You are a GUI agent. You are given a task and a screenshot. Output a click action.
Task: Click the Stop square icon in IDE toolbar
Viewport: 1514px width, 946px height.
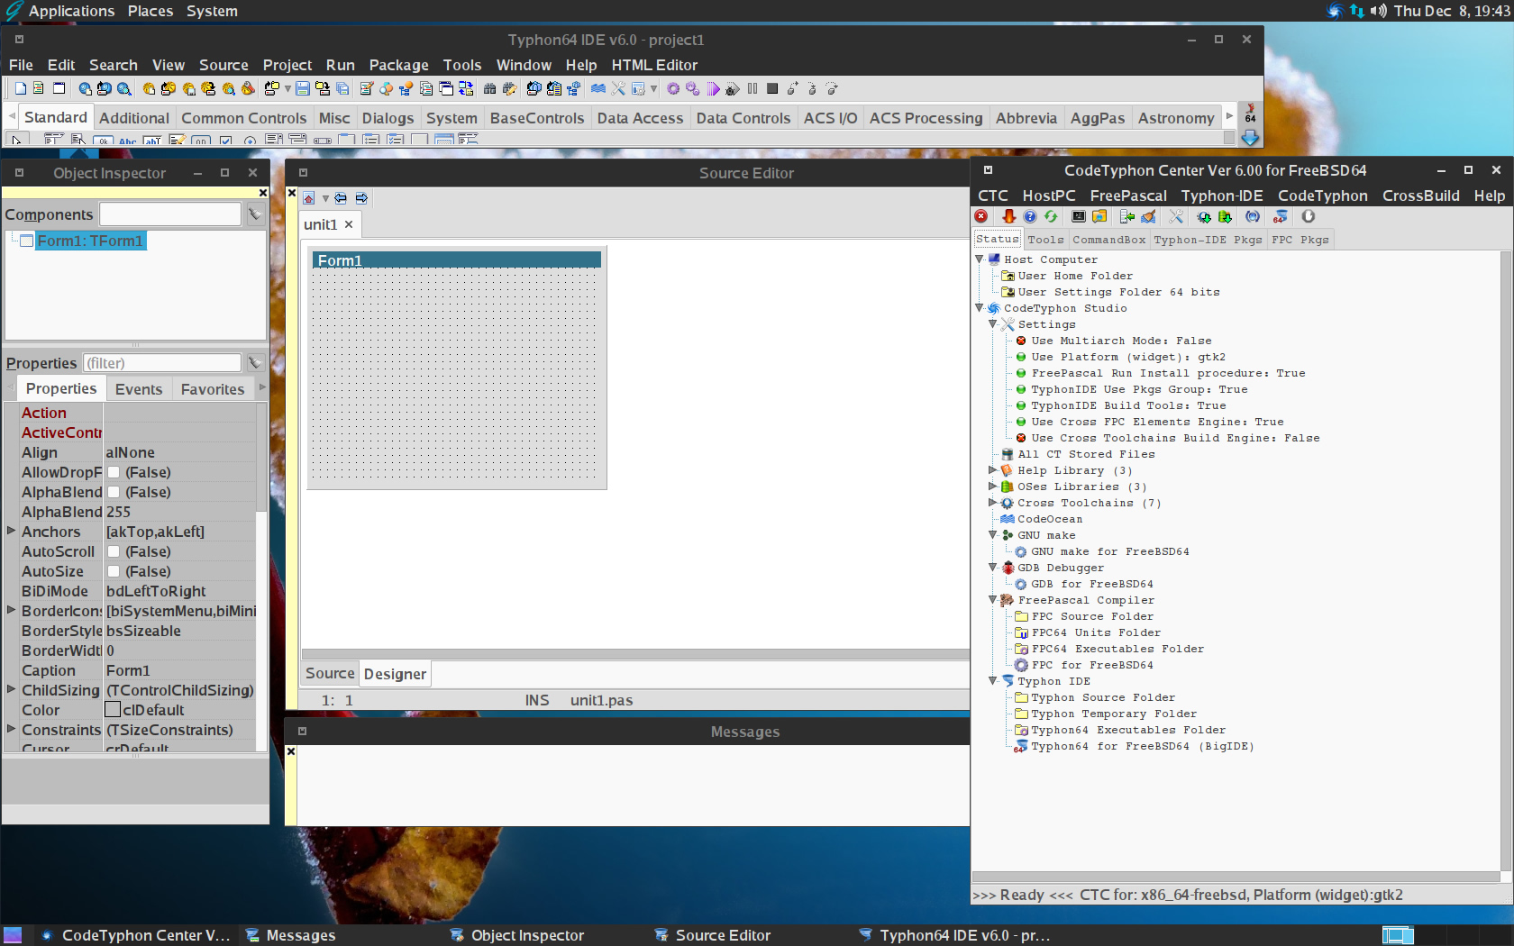pos(772,88)
